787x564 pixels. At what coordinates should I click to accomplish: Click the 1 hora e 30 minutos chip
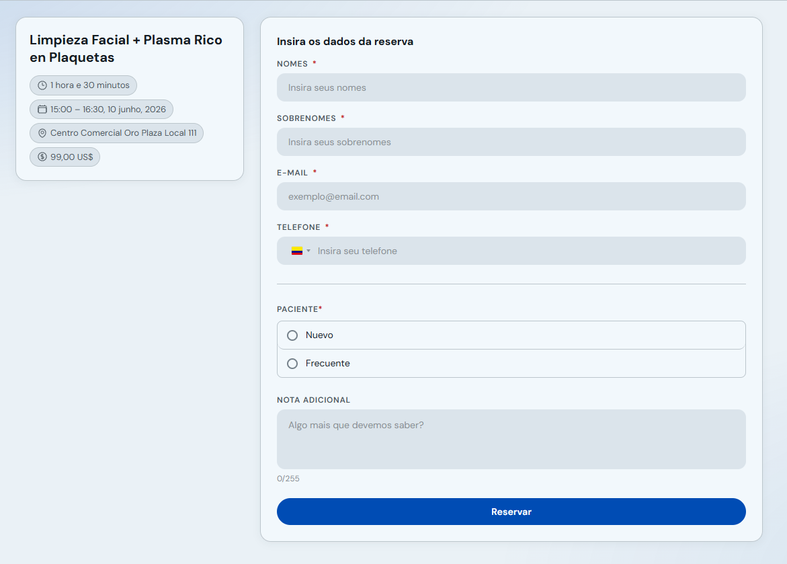tap(83, 85)
